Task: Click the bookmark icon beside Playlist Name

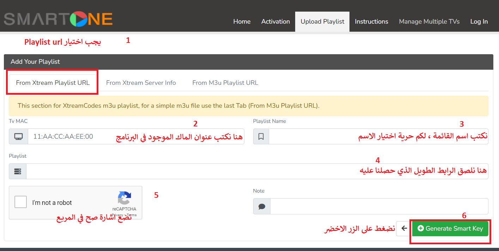Action: point(261,137)
